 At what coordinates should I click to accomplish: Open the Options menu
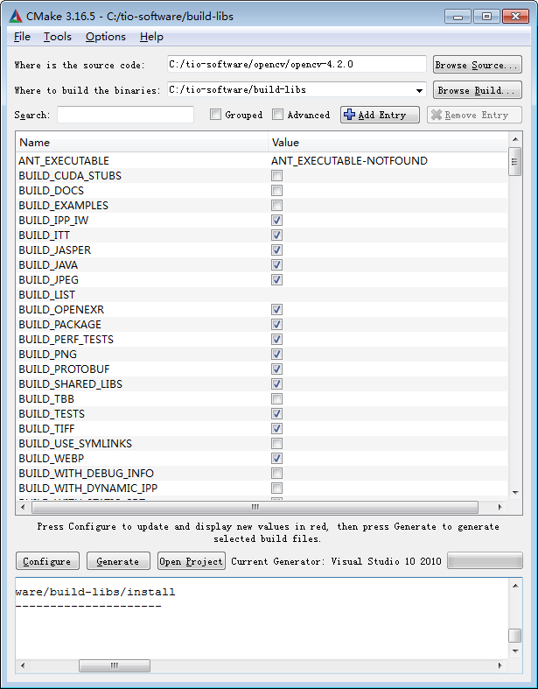105,37
